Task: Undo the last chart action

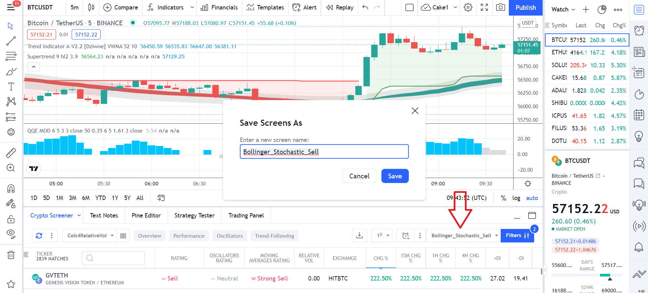Action: (365, 7)
